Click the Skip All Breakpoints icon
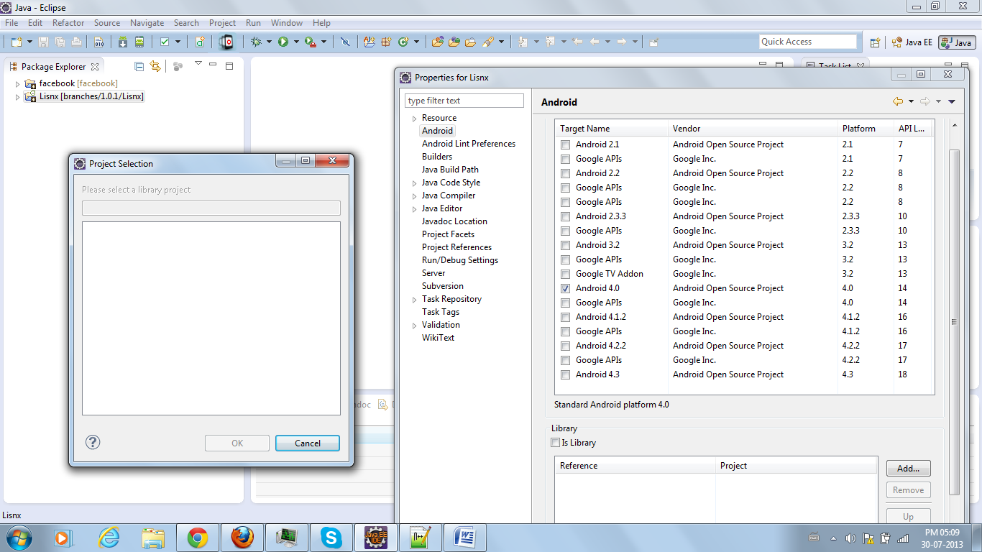 345,42
